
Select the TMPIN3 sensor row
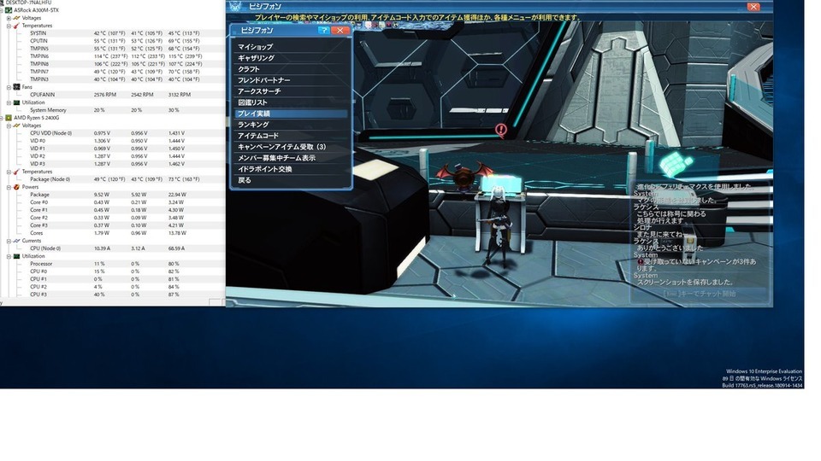113,79
